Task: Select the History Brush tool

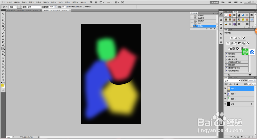Action: [3, 42]
